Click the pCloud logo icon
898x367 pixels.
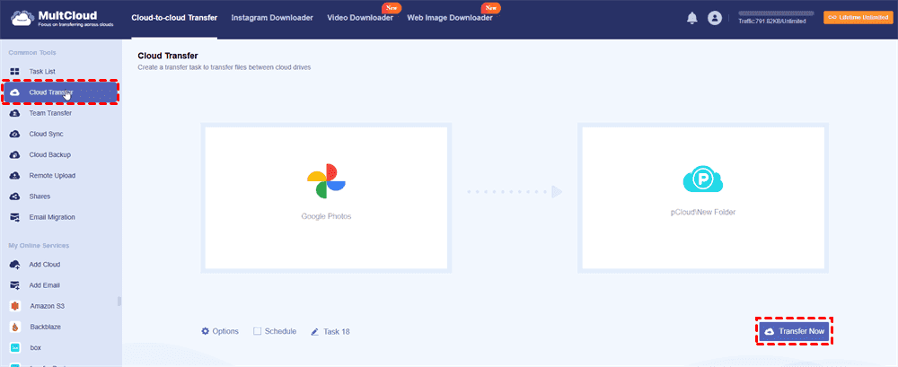click(703, 181)
